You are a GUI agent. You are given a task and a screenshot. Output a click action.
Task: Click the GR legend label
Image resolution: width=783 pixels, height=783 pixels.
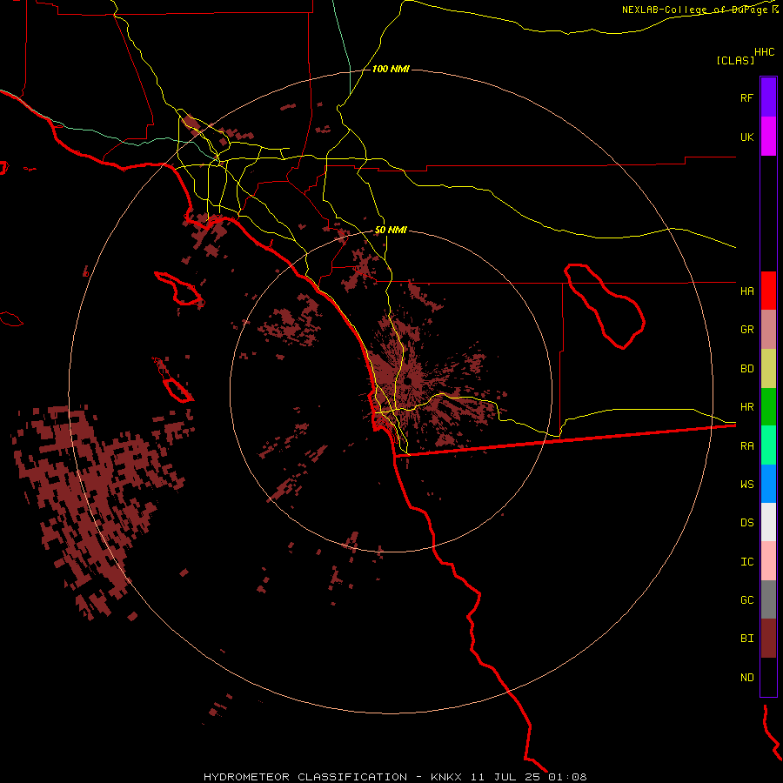(746, 330)
